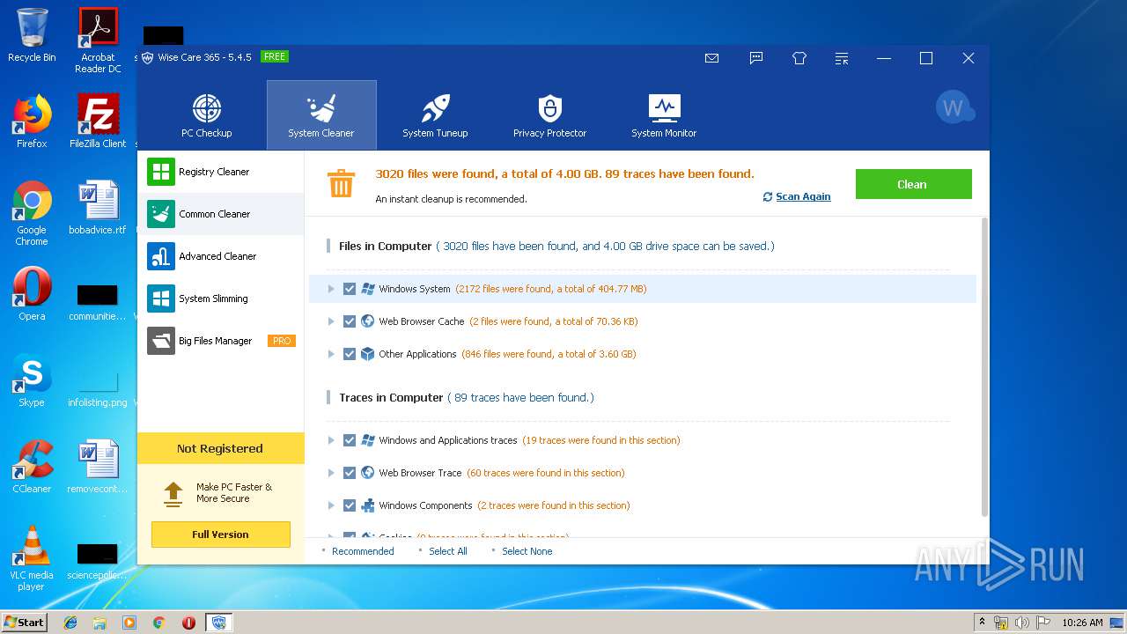Uncheck Windows and Applications traces checkbox
The image size is (1127, 634).
[350, 440]
